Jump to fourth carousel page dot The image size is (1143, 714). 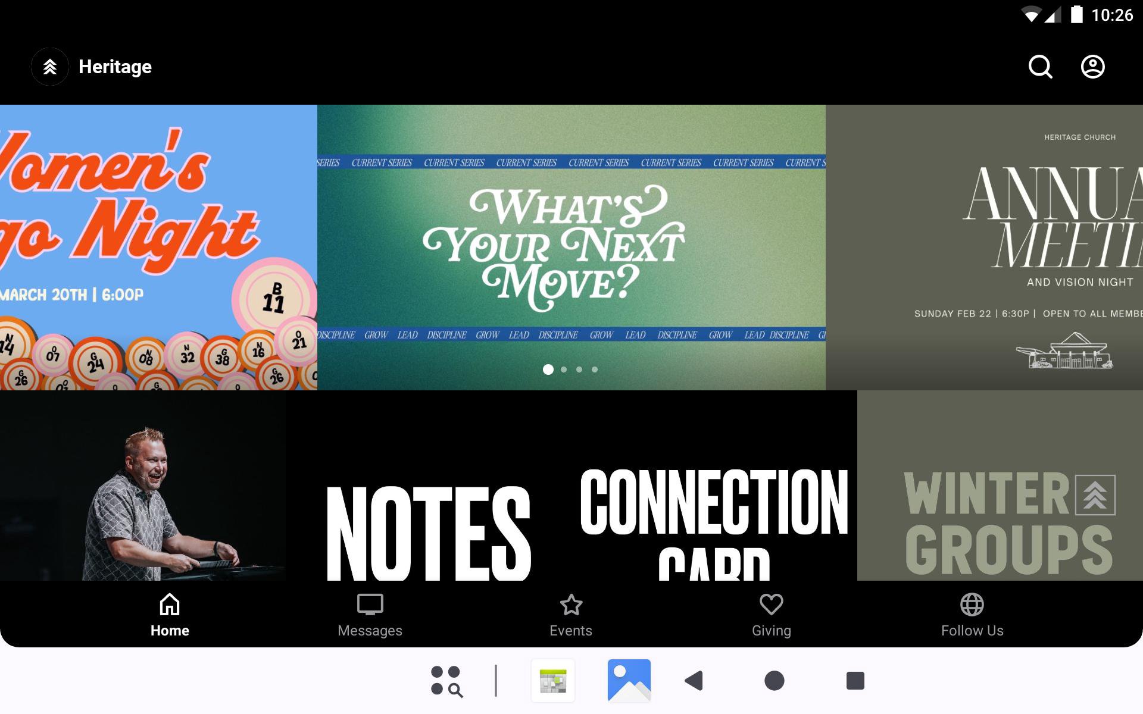tap(595, 369)
